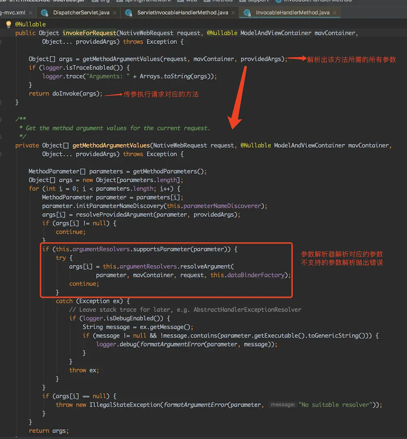This screenshot has width=407, height=439.
Task: Click the "message:" parameter inlay hint
Action: (282, 405)
